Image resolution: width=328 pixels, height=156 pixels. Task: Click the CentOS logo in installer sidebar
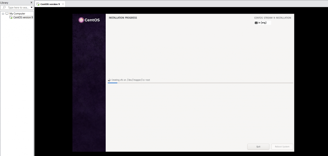click(89, 20)
